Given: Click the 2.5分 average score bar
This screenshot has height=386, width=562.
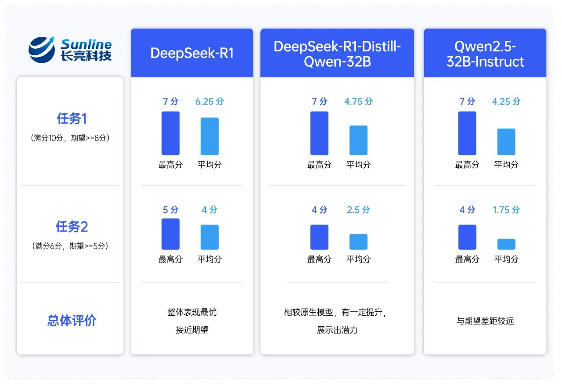Looking at the screenshot, I should (x=358, y=242).
